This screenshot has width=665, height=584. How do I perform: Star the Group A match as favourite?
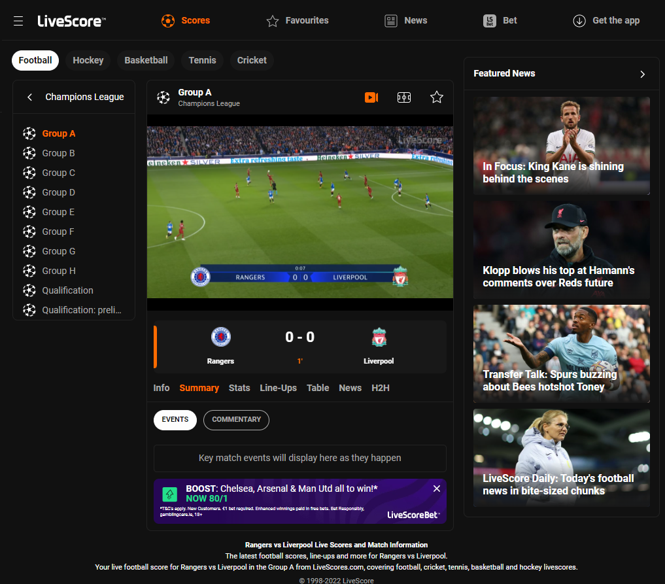[436, 97]
